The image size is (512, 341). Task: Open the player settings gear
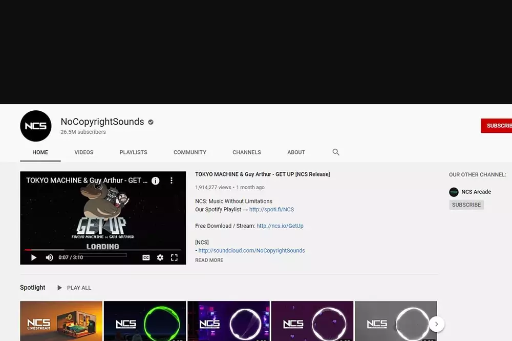160,257
